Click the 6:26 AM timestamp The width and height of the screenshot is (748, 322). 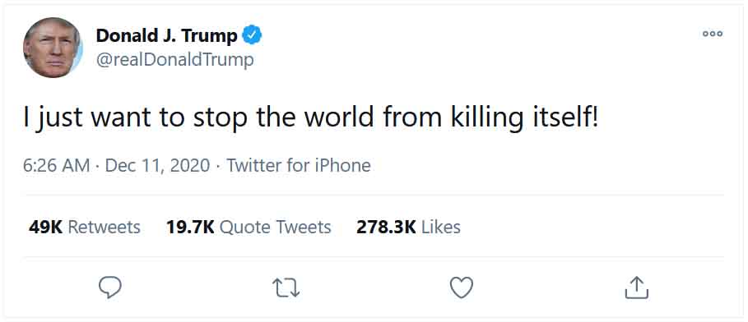coord(56,166)
